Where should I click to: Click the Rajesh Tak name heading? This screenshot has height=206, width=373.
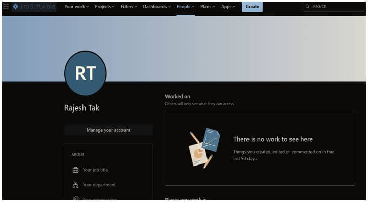tap(81, 108)
